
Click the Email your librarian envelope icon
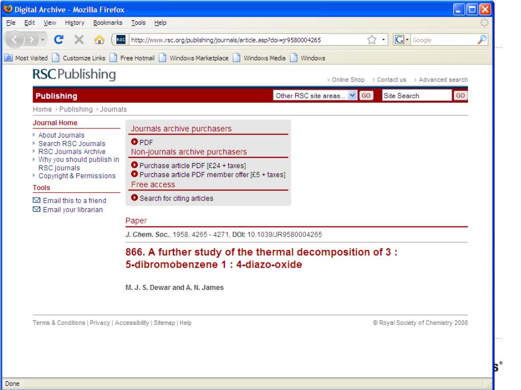pyautogui.click(x=37, y=209)
